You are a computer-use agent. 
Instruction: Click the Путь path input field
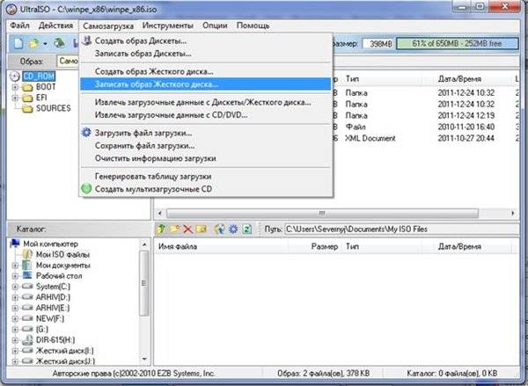[x=401, y=229]
